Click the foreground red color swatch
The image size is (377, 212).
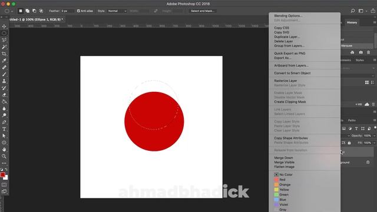pyautogui.click(x=2, y=175)
